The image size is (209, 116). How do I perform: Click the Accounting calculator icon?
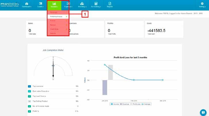point(96,4)
